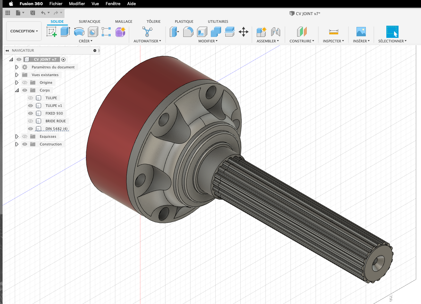
Task: Collapse the Corps folder
Action: point(17,90)
